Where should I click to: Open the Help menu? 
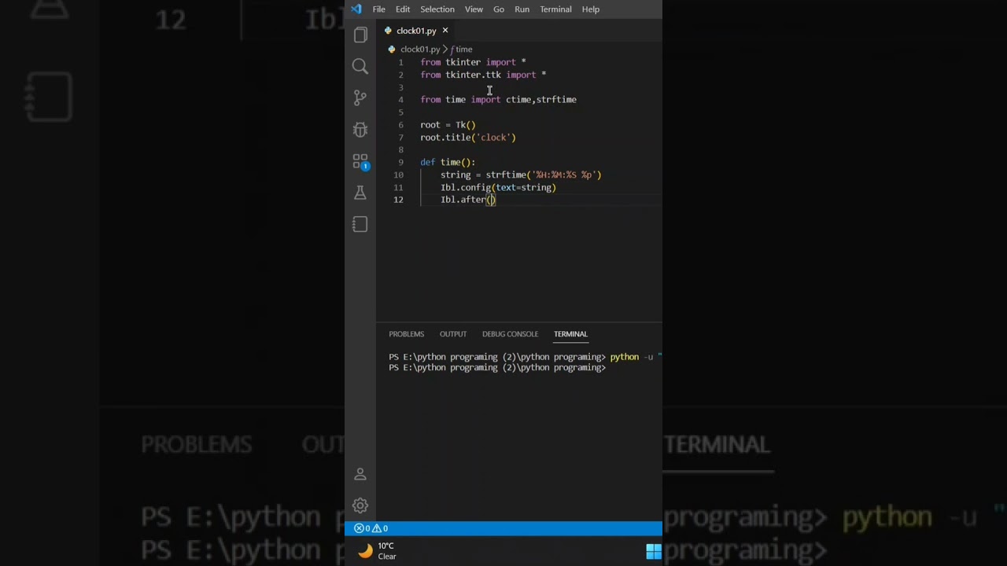[x=591, y=9]
